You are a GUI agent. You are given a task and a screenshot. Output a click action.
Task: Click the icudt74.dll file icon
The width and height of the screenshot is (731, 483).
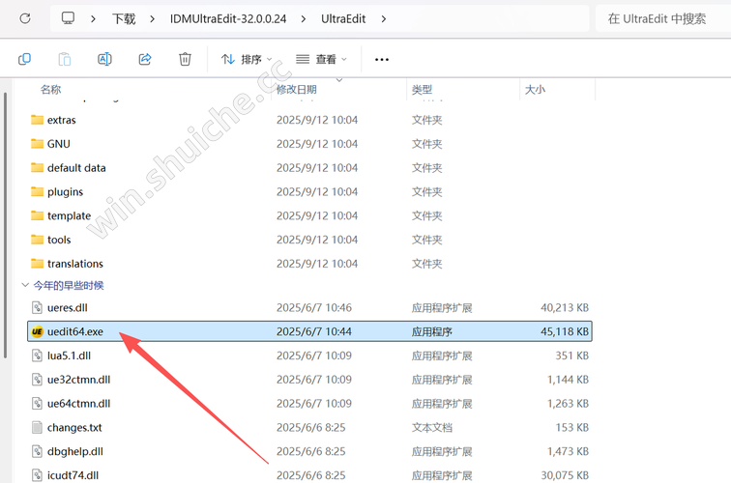pyautogui.click(x=37, y=475)
